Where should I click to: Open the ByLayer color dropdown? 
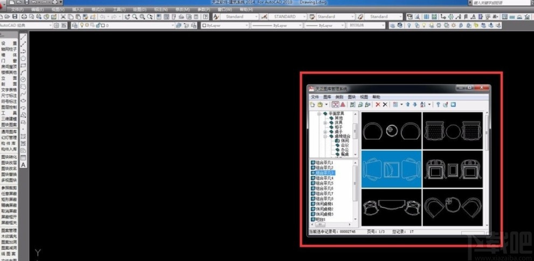coord(247,25)
